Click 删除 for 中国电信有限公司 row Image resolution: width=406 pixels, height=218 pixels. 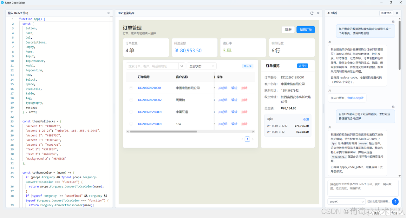pos(244,88)
